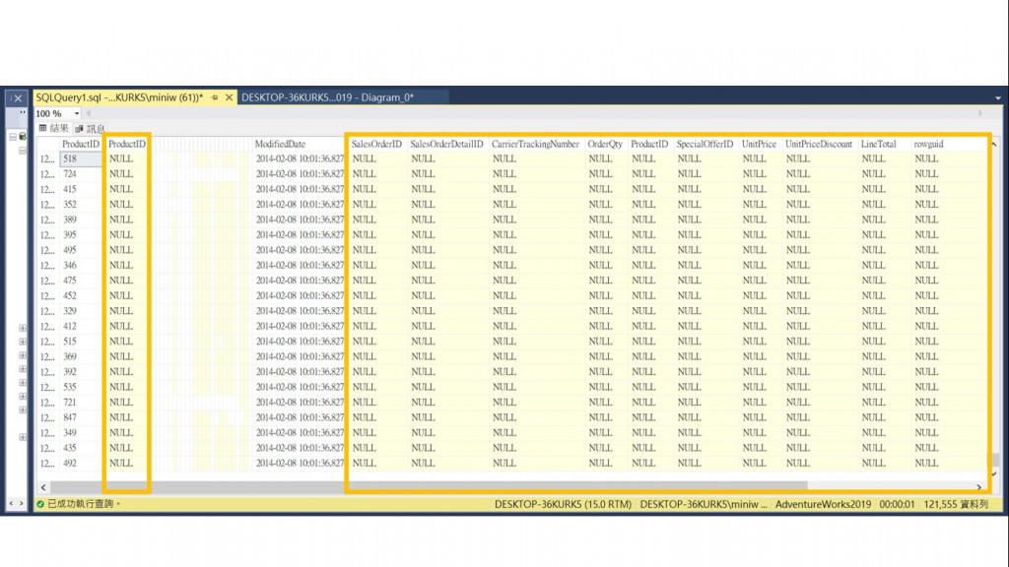Collapse the top server tree node

pos(12,137)
